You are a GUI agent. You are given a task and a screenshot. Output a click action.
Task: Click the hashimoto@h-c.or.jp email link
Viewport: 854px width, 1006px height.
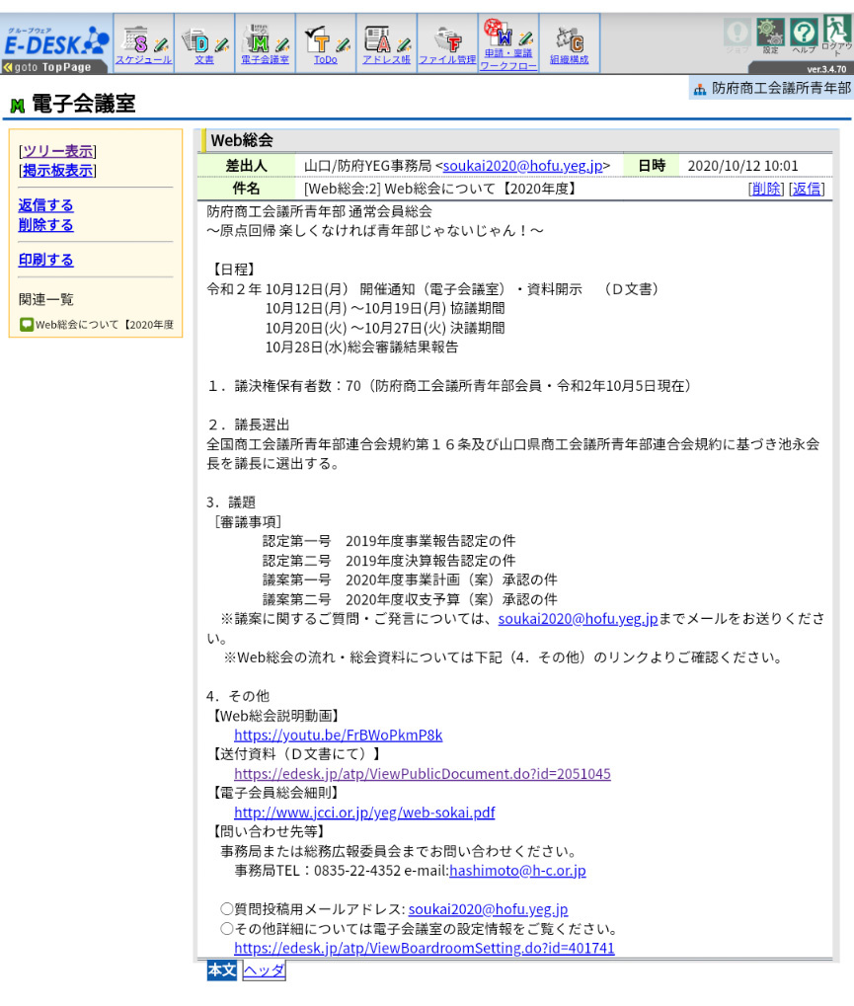click(x=517, y=871)
